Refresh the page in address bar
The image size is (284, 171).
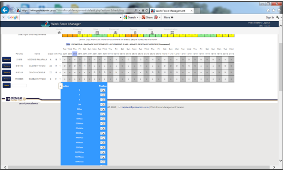[147, 10]
